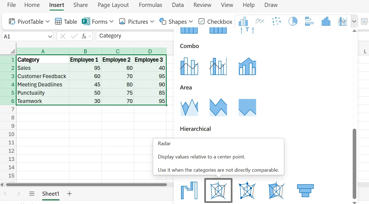The width and height of the screenshot is (369, 204).
Task: Open the Shapes dropdown
Action: point(176,21)
